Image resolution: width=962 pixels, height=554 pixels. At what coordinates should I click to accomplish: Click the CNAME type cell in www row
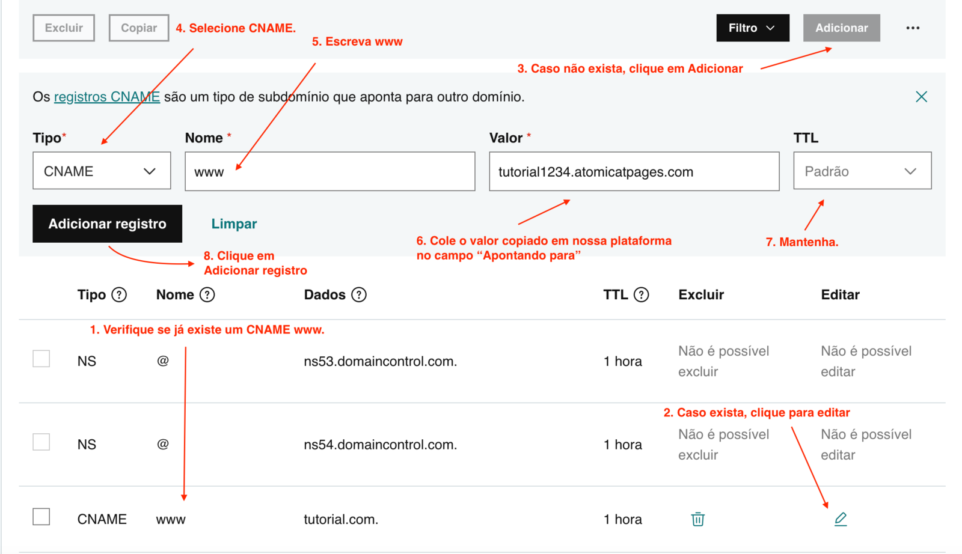(102, 519)
